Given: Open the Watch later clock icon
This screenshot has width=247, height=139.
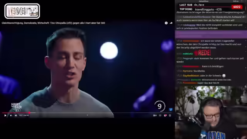Looking at the screenshot, I should point(166,23).
